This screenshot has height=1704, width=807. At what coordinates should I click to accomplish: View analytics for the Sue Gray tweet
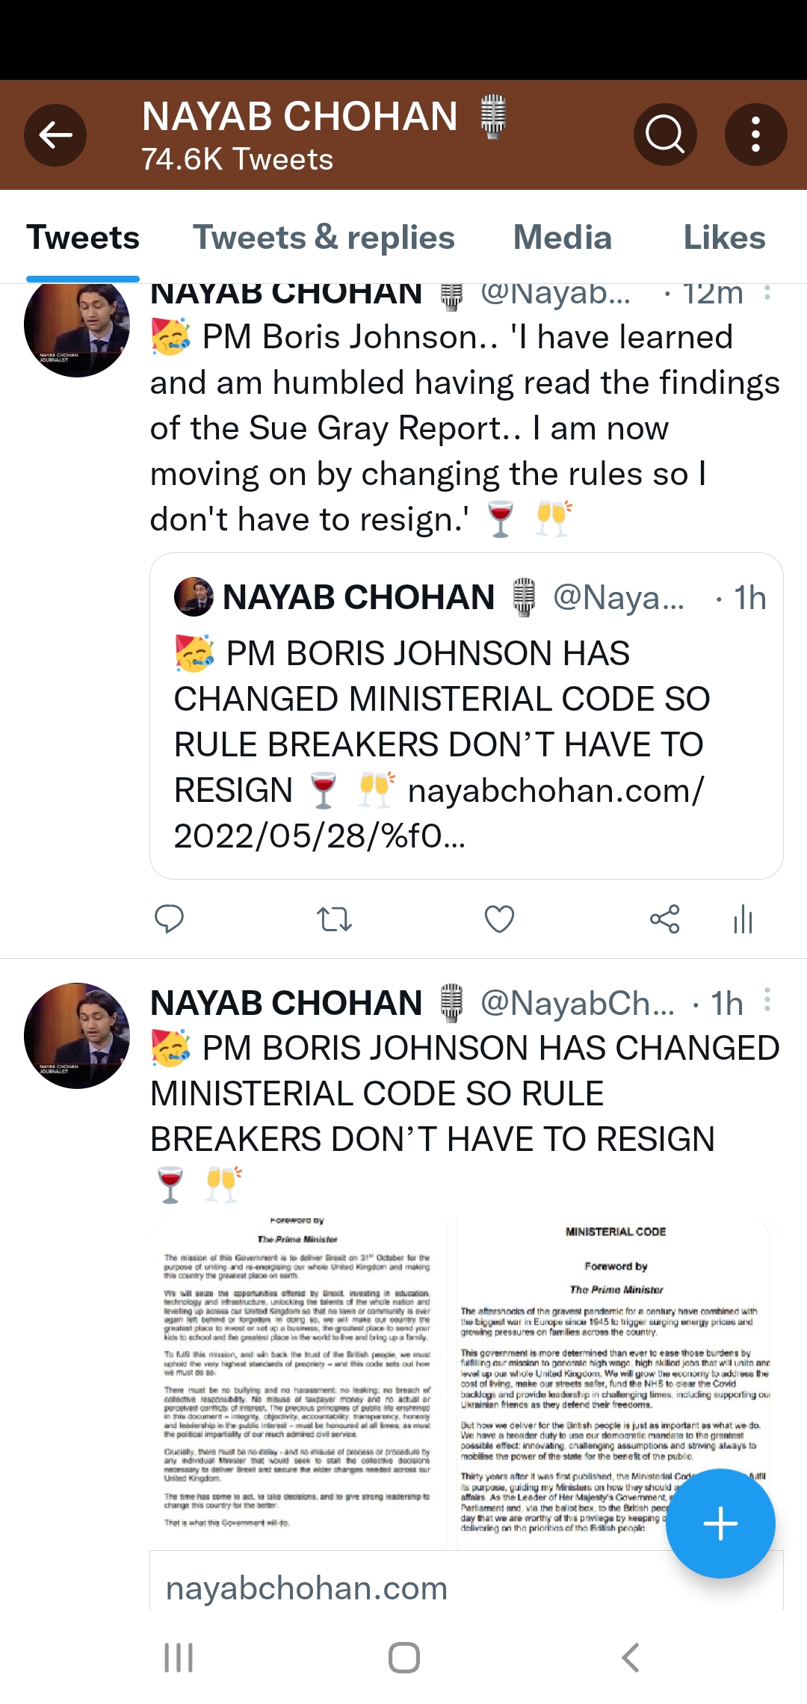tap(743, 919)
